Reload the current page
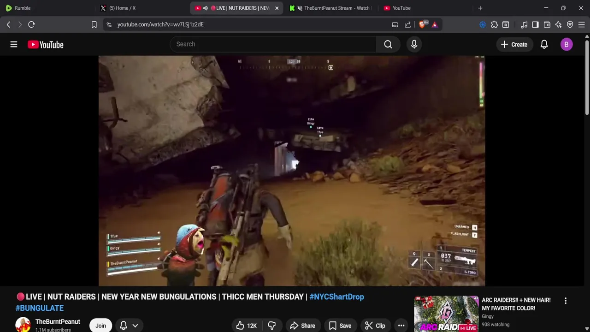This screenshot has height=332, width=590. (31, 24)
